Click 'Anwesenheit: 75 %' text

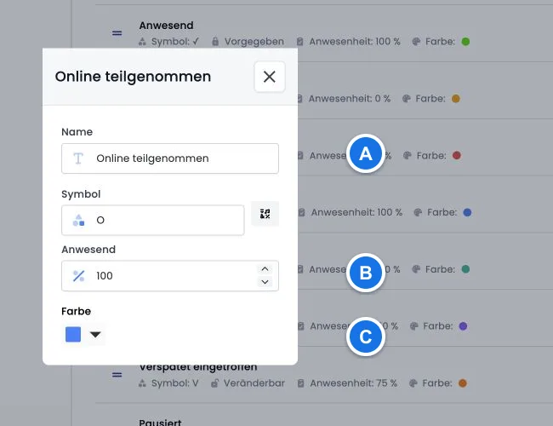pos(353,383)
